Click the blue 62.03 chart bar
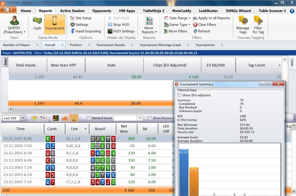296x196 pixels. coord(184,172)
